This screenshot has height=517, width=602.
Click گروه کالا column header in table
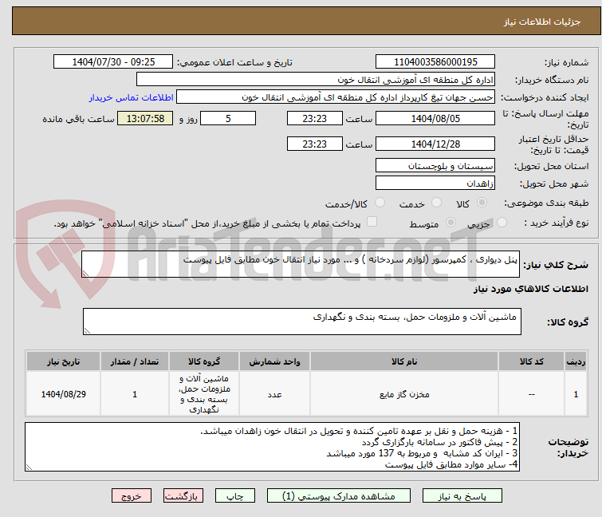click(204, 361)
